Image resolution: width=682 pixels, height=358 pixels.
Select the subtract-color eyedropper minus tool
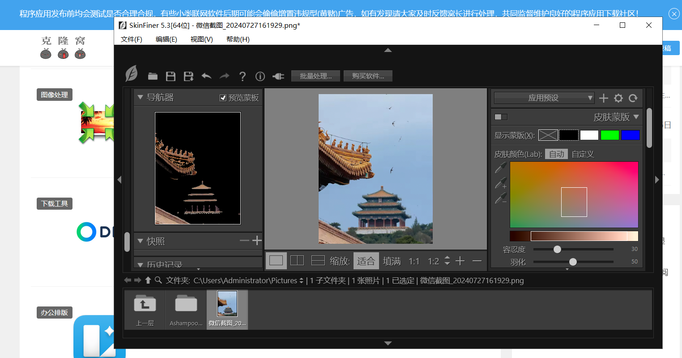(501, 198)
